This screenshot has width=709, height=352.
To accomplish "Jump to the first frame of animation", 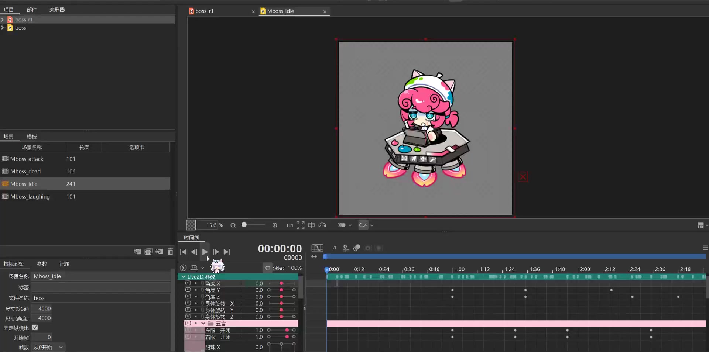I will [x=183, y=252].
